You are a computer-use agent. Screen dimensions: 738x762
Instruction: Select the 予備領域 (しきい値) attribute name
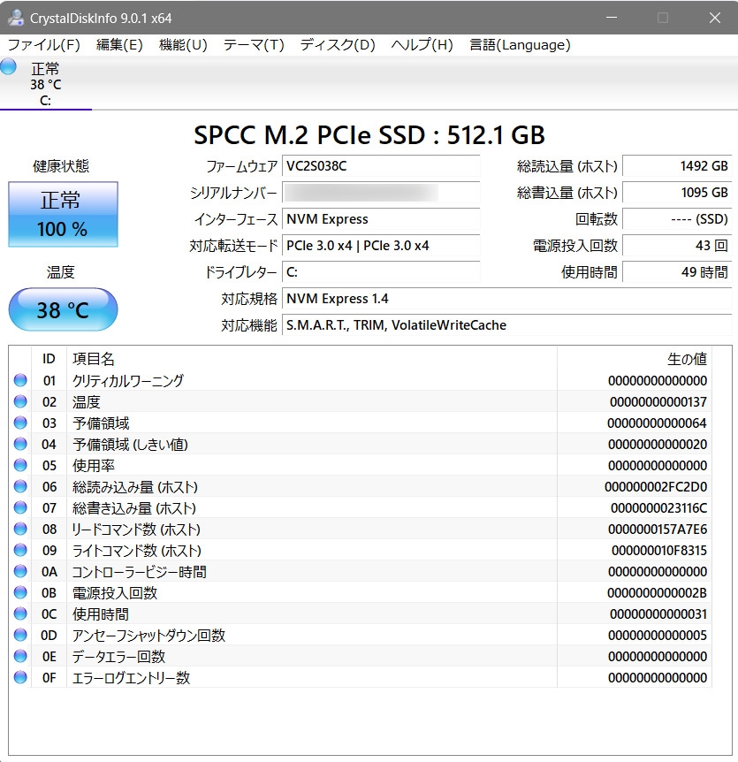pyautogui.click(x=130, y=444)
